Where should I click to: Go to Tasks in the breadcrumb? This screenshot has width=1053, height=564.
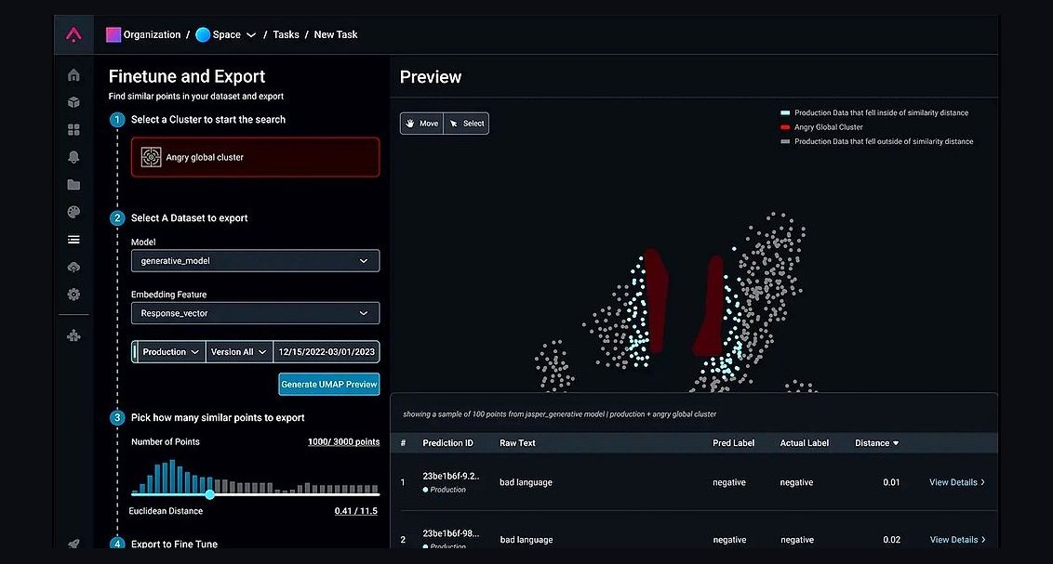tap(287, 34)
